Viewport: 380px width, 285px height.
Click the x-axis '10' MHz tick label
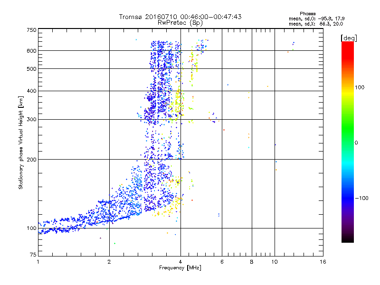point(275,262)
